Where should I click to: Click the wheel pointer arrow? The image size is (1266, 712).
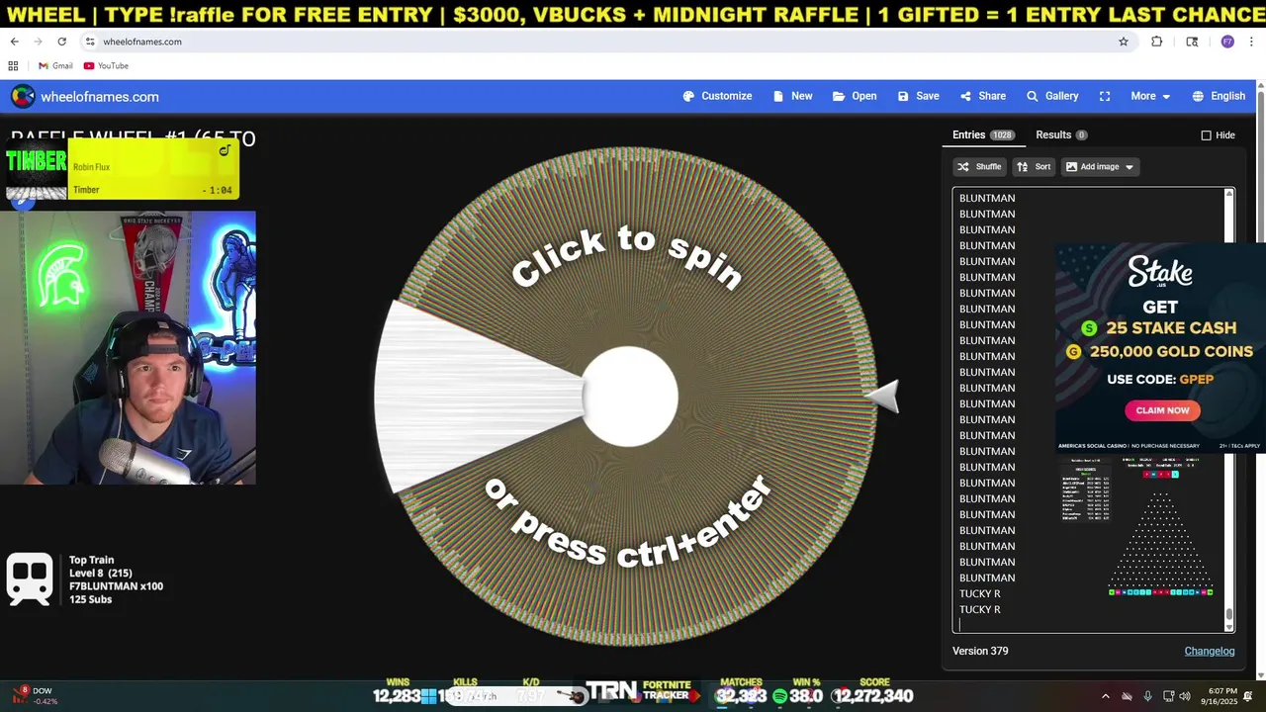[x=883, y=396]
